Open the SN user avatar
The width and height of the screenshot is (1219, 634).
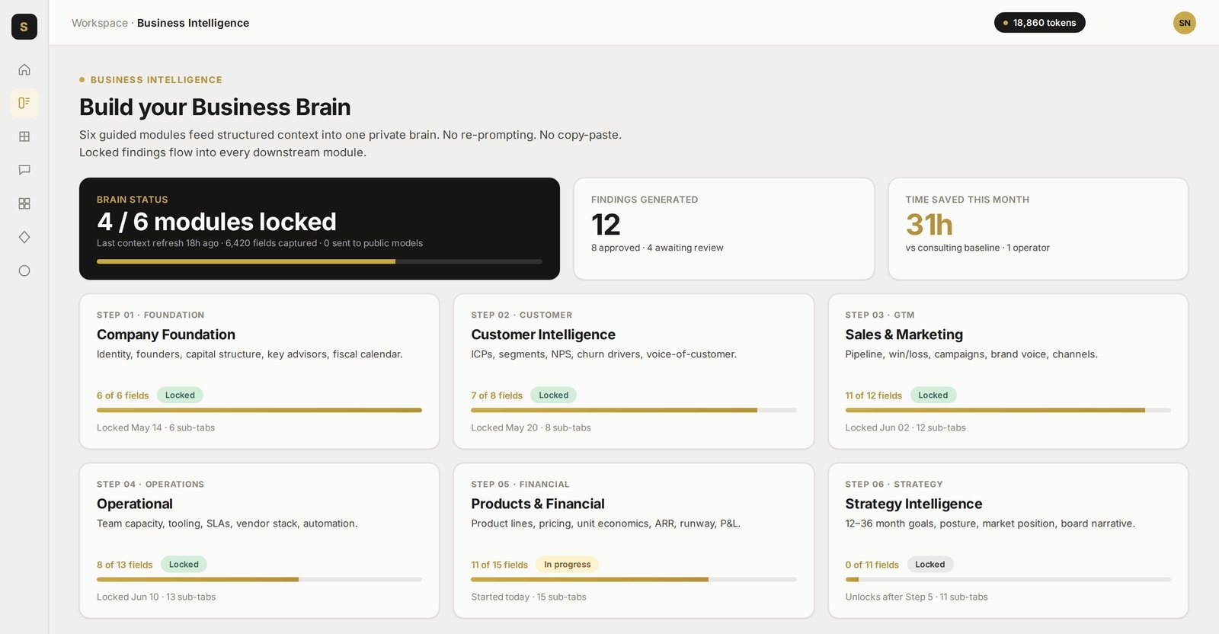coord(1184,23)
